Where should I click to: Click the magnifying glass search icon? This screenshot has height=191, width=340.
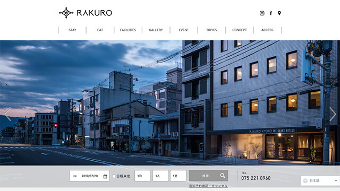[223, 176]
